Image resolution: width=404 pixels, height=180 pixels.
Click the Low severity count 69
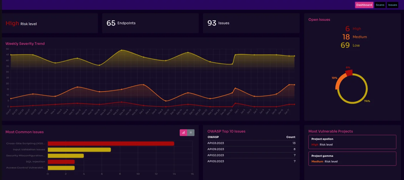345,45
